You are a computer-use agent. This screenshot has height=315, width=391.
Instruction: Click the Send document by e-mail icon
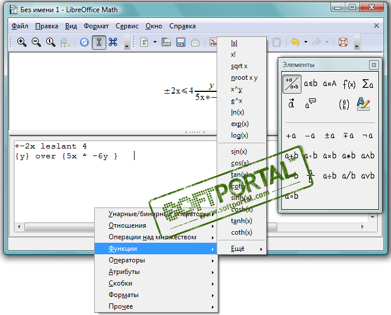(195, 42)
